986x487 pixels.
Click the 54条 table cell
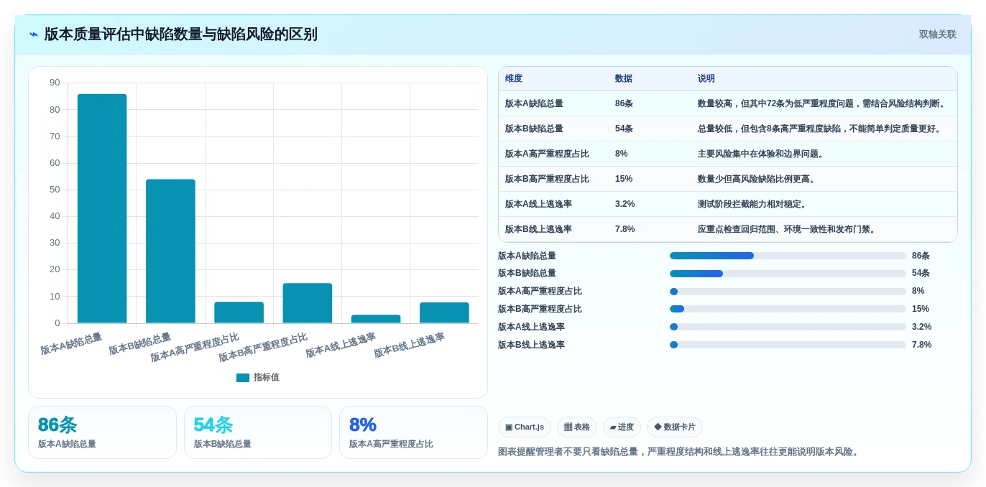624,129
